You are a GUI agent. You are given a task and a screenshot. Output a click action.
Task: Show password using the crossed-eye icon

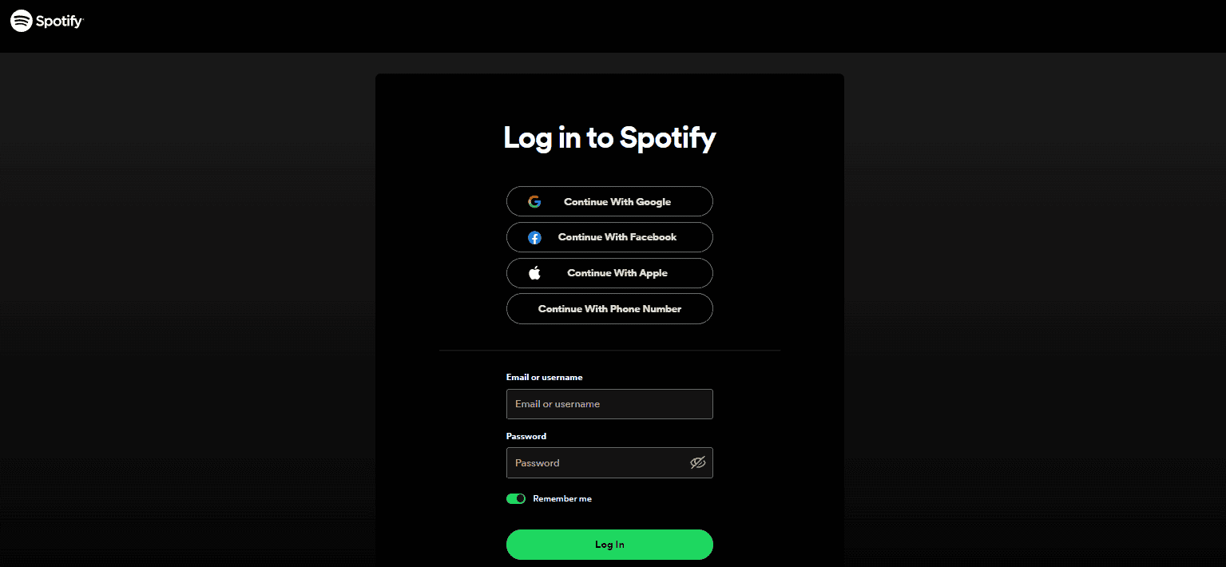point(697,462)
